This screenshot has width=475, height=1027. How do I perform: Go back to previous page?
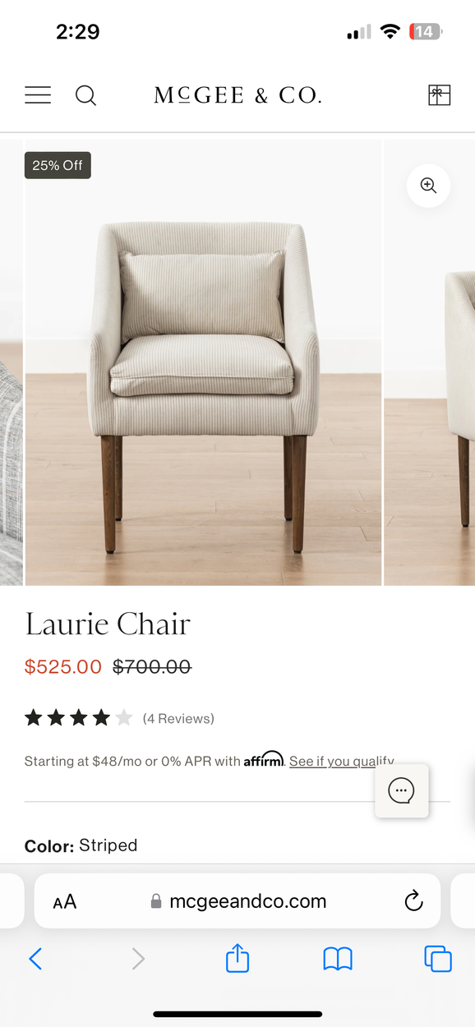coord(35,959)
